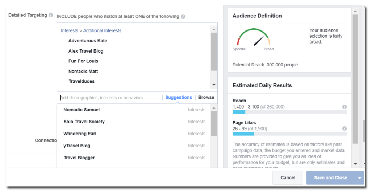Click the selected interests list scrollbar thumb
Screen dimensions: 371x192
(214, 52)
